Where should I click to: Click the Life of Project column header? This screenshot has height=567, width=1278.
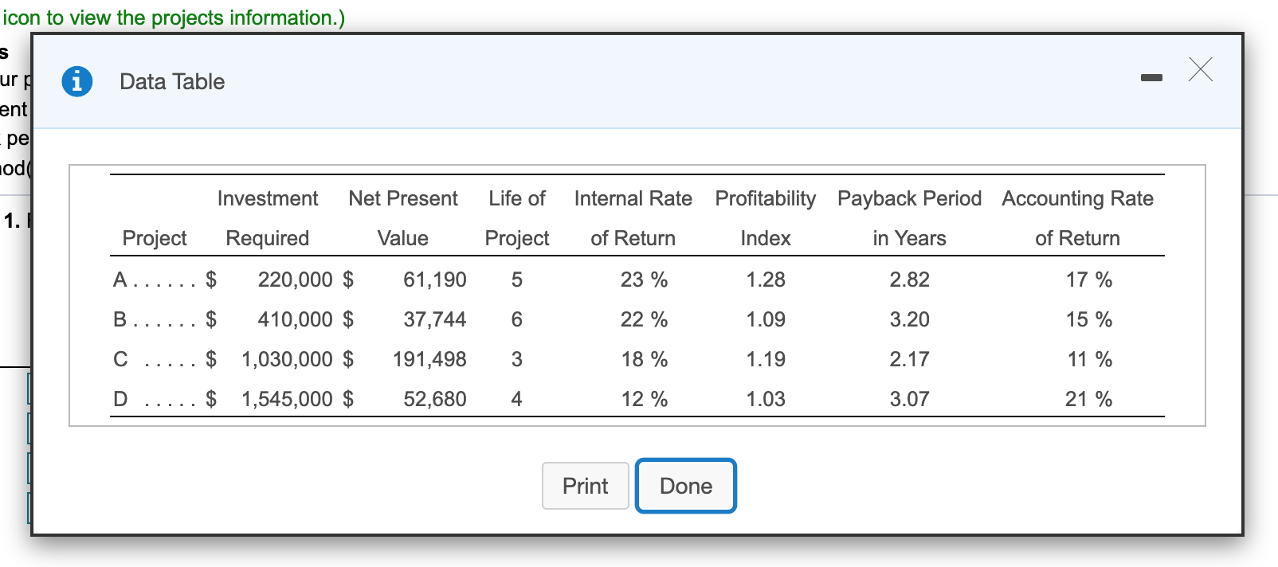pos(517,218)
